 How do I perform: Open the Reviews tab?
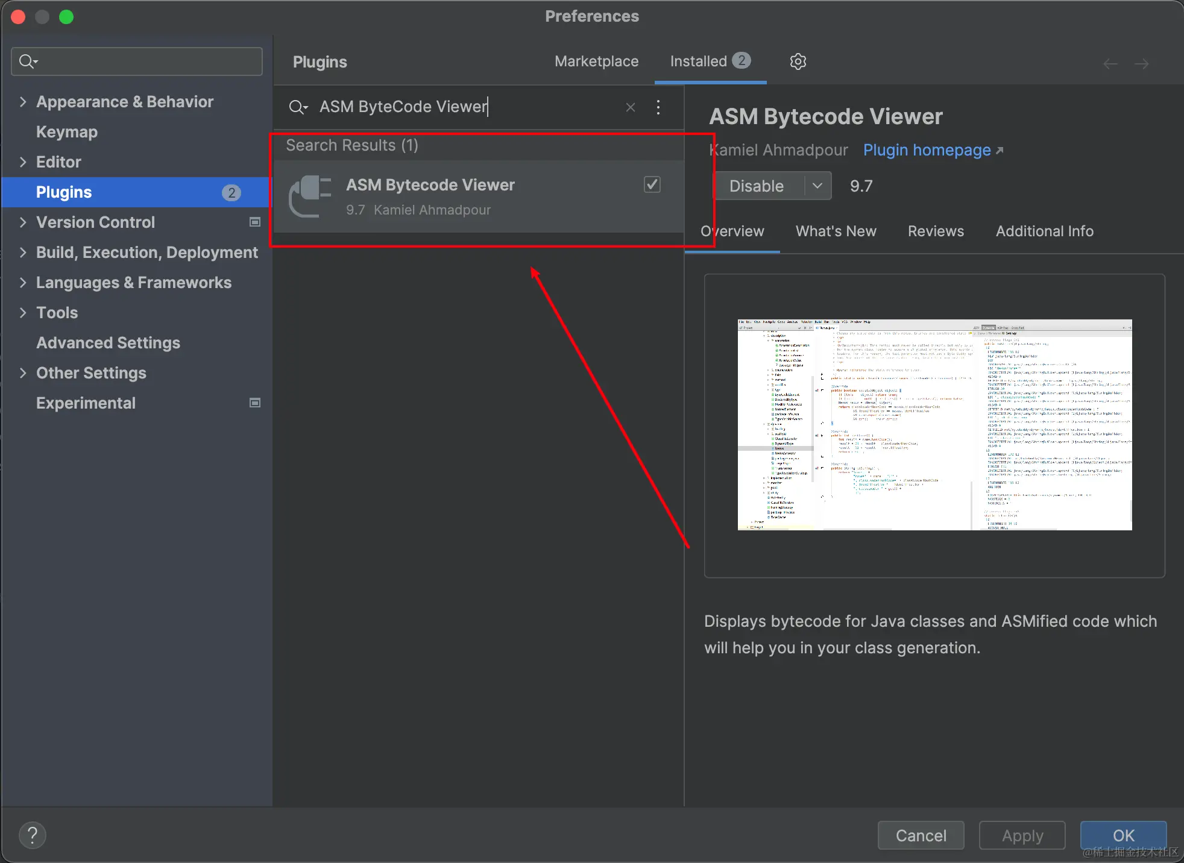(936, 231)
